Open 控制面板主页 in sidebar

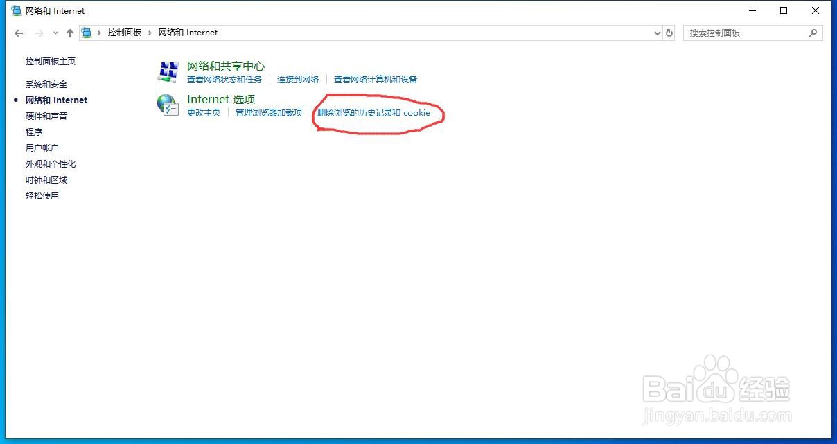[x=51, y=62]
